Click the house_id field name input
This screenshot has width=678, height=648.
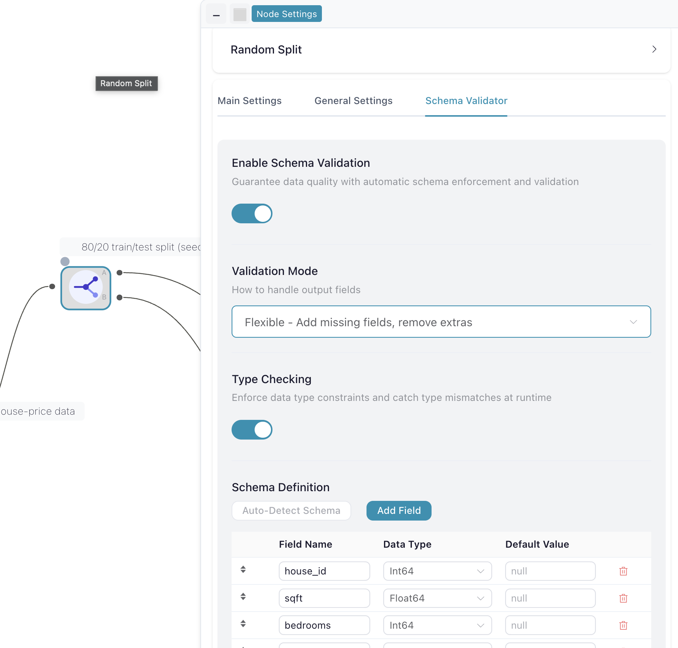pyautogui.click(x=324, y=571)
